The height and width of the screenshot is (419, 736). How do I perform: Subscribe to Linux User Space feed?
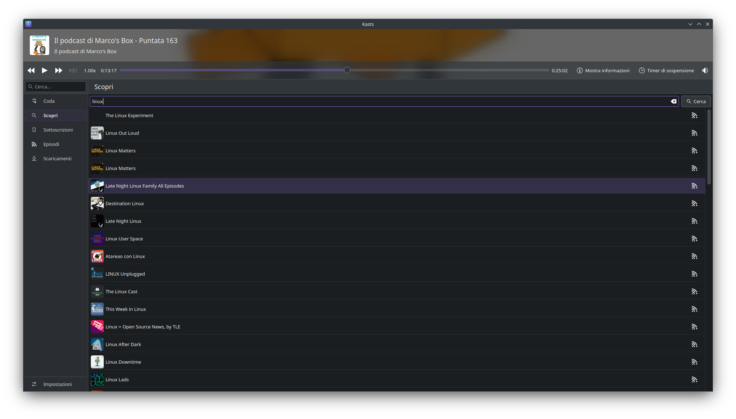[694, 239]
